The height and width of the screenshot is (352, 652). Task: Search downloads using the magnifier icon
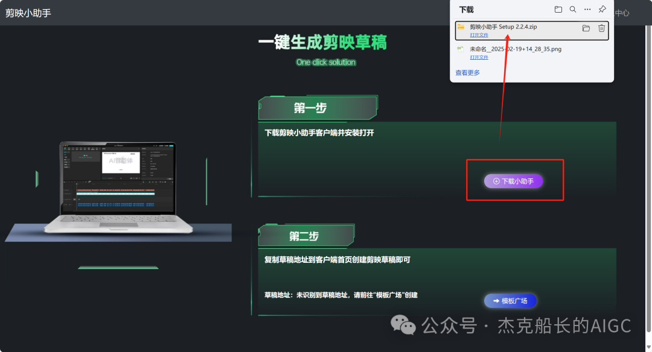(x=572, y=9)
